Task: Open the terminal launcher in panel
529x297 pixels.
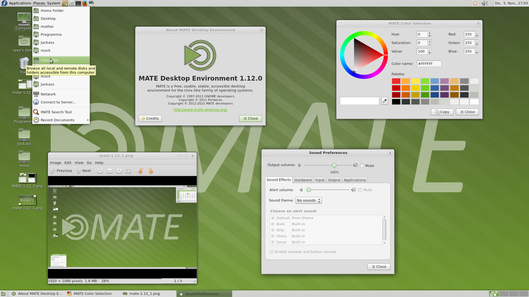Action: [x=78, y=3]
